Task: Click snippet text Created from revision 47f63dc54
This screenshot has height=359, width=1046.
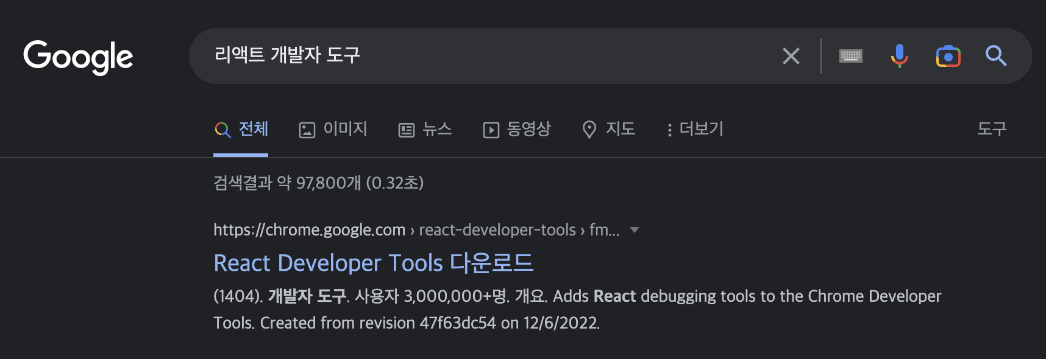Action: [378, 323]
